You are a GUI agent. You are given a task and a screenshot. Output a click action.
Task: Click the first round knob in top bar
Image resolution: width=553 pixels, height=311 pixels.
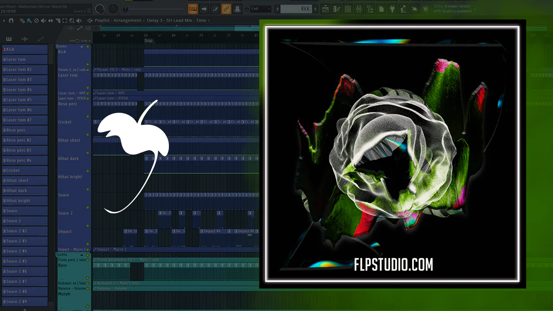click(x=100, y=9)
